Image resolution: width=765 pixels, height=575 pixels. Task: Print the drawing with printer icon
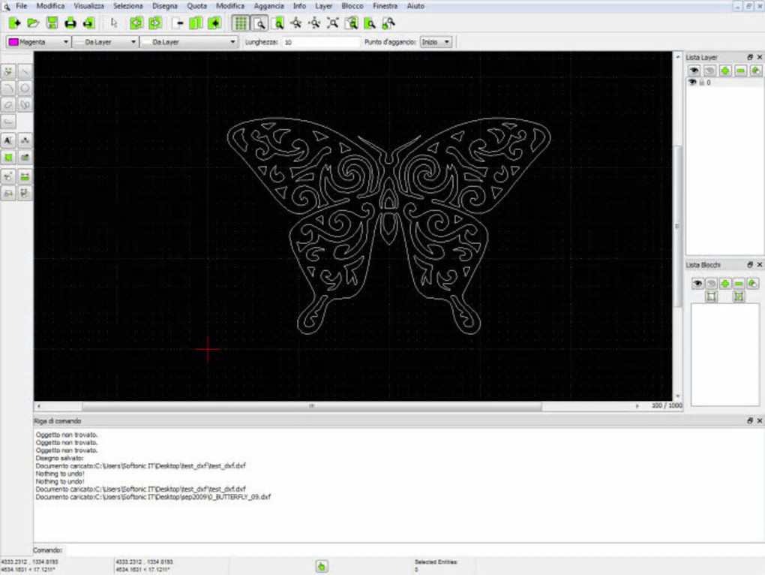click(x=70, y=23)
